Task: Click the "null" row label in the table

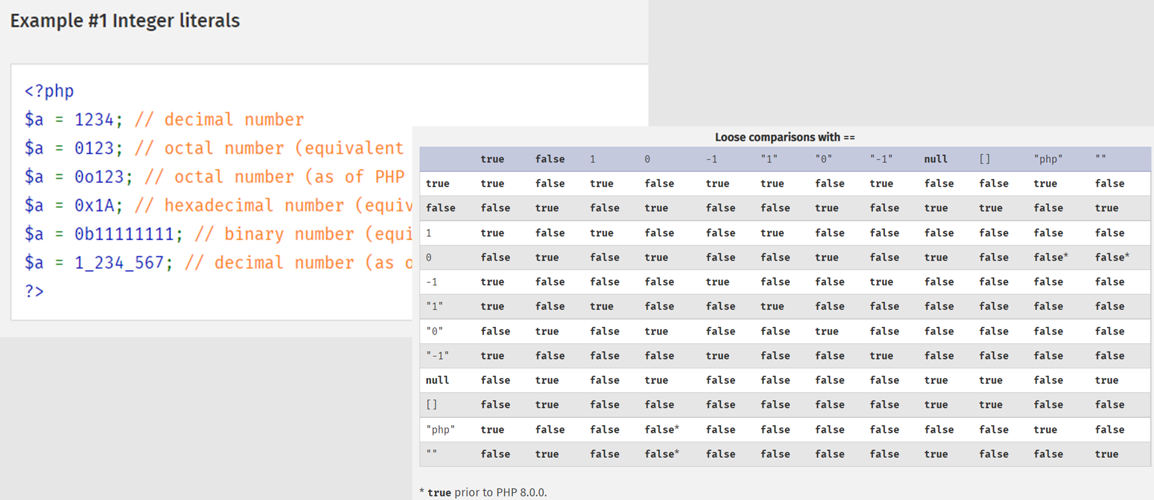Action: tap(437, 380)
